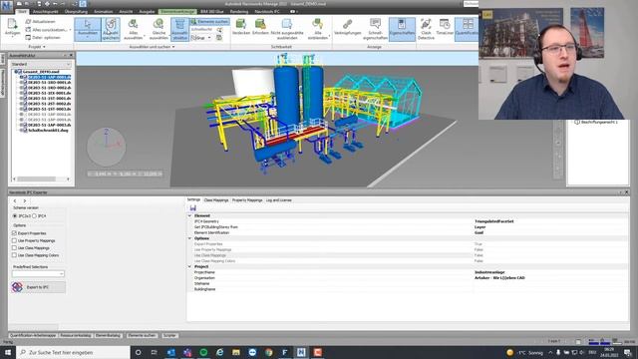638x359 pixels.
Task: Click Aktualisieren in the Projekt group
Action: [40, 22]
